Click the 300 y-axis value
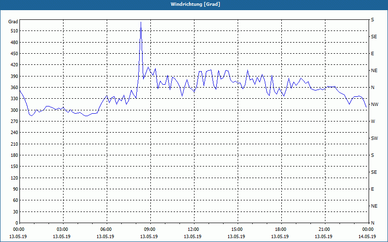 point(15,110)
